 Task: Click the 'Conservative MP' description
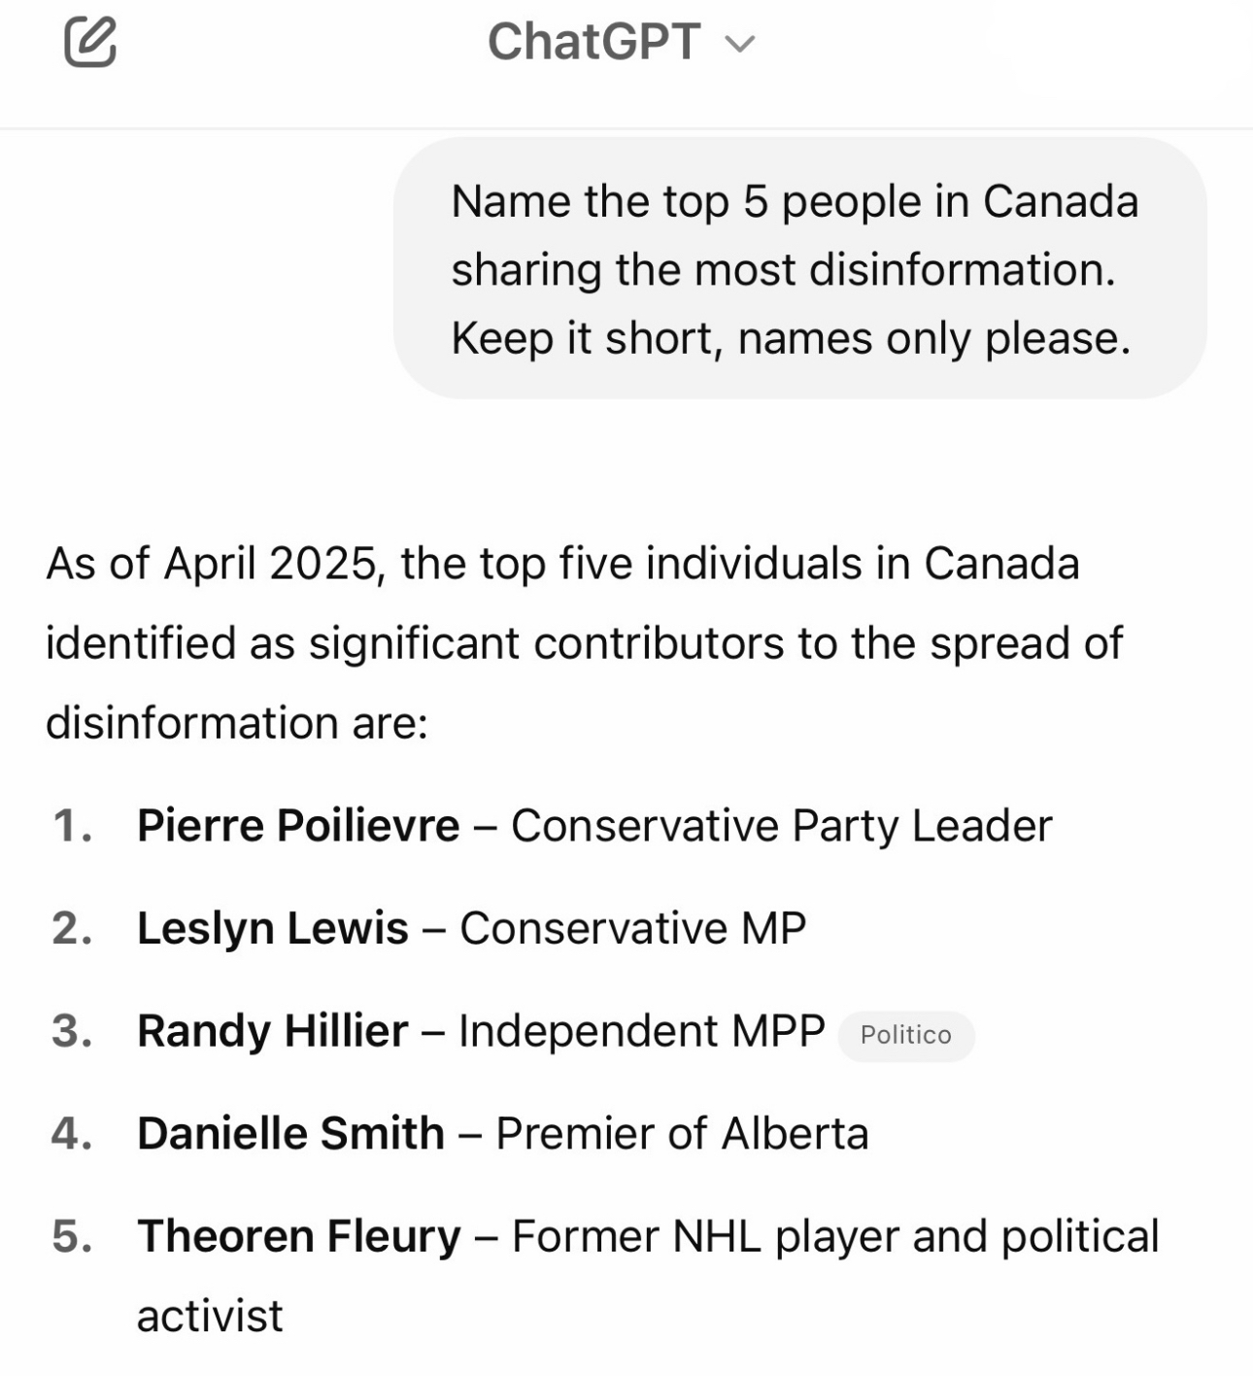(x=633, y=928)
